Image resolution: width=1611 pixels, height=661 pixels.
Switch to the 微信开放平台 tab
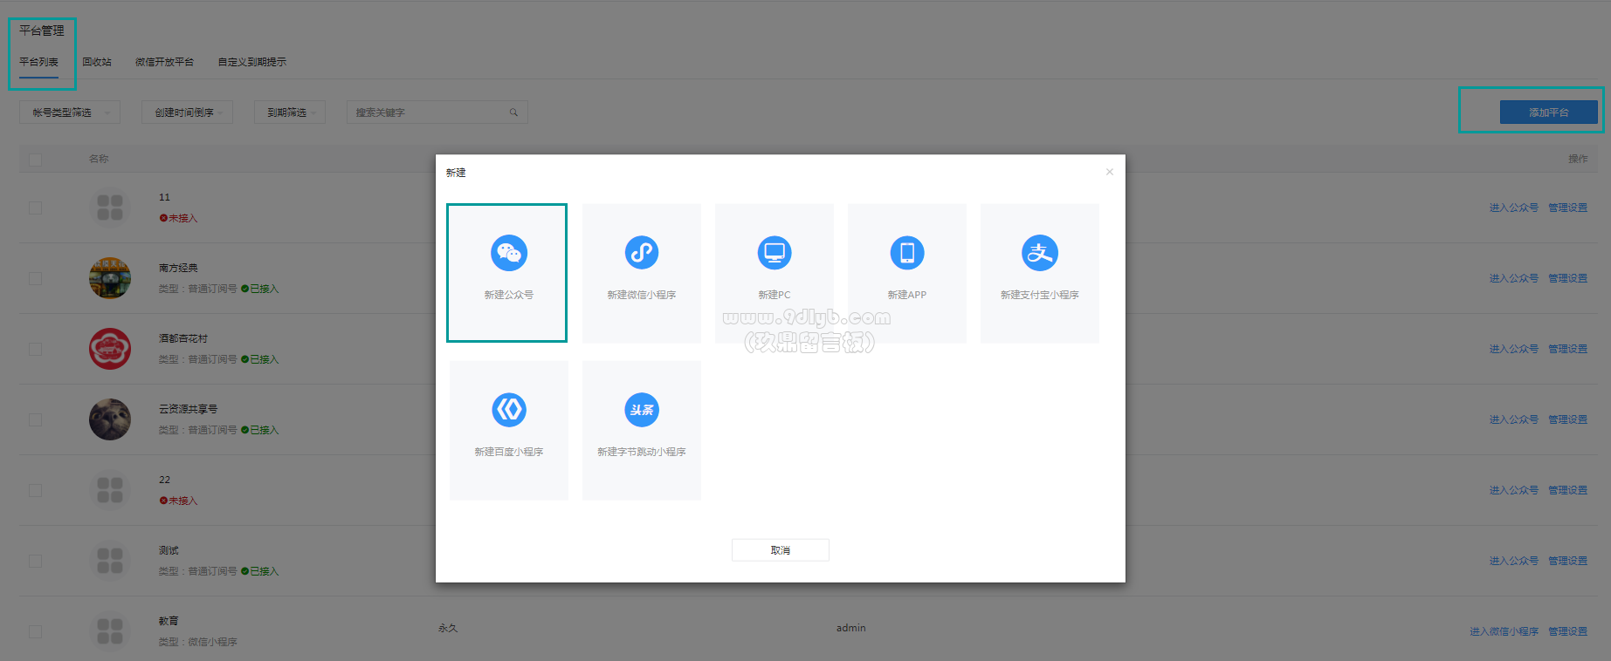click(x=164, y=62)
